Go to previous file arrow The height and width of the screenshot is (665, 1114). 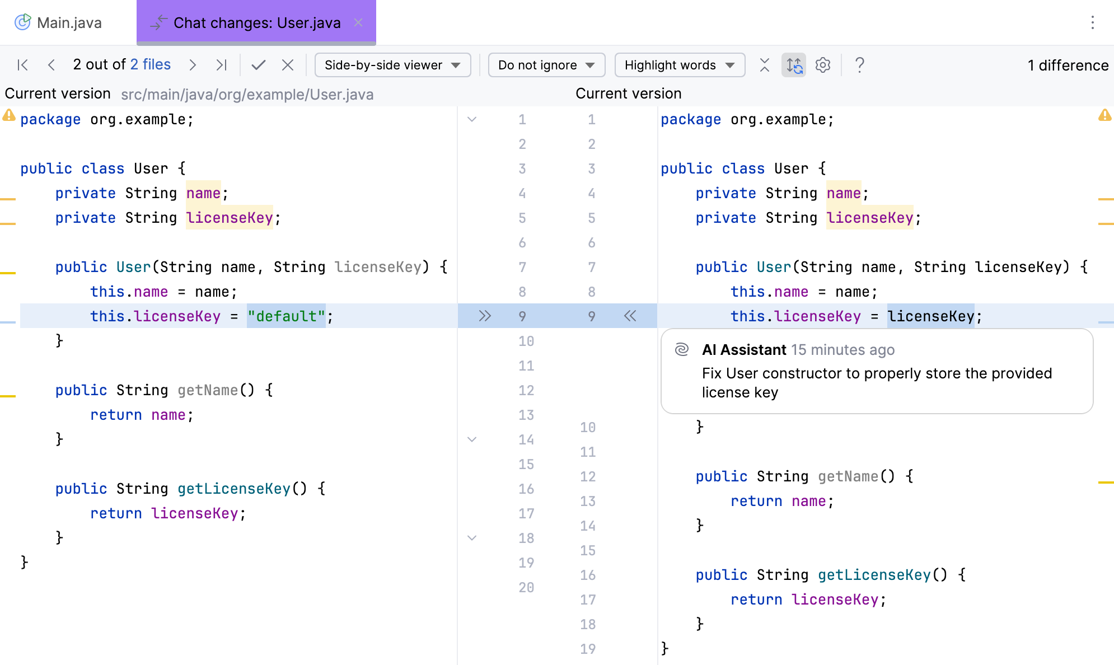[x=52, y=65]
